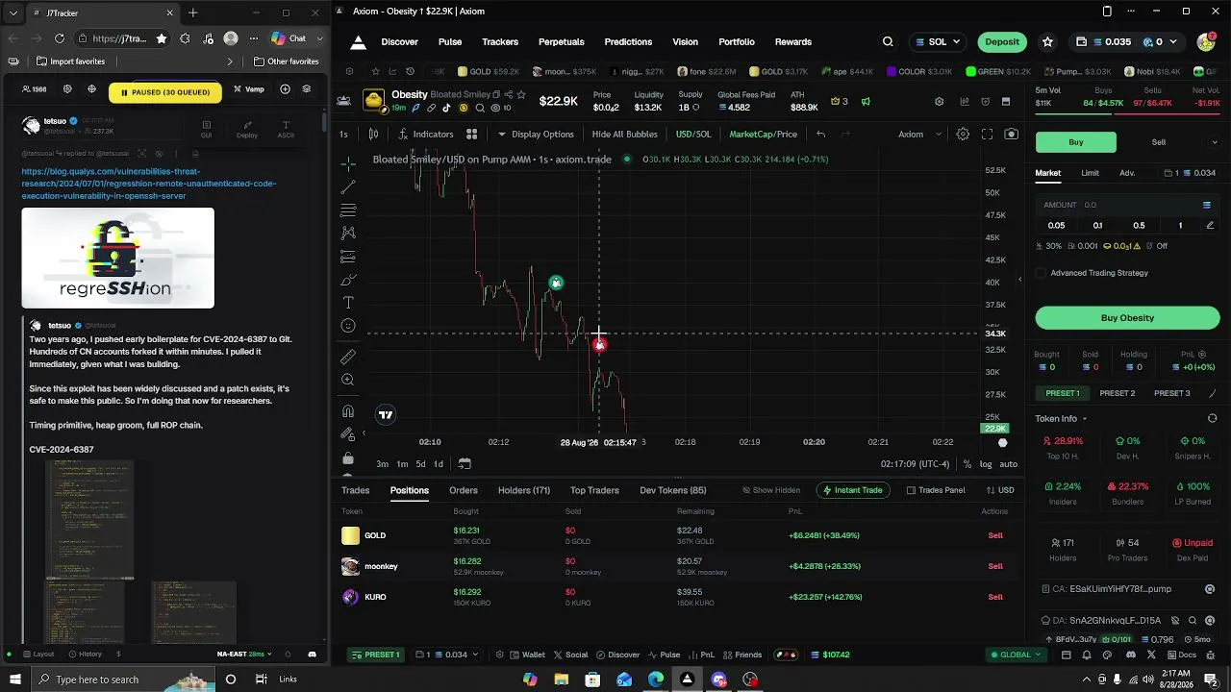
Task: Select the PRESET 2 tab
Action: tap(1118, 393)
